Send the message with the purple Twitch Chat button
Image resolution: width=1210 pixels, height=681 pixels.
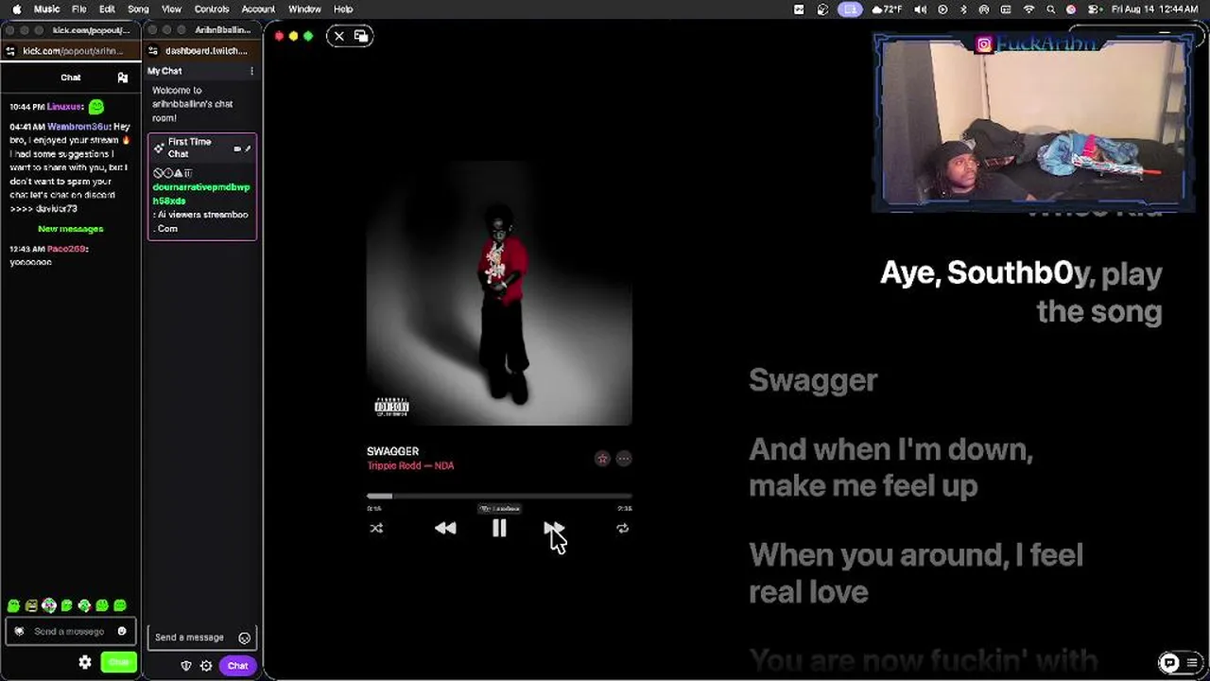point(237,666)
